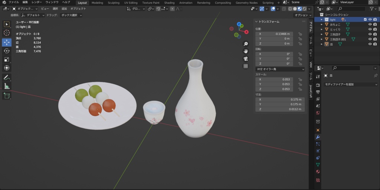The width and height of the screenshot is (380, 190).
Task: Select the combined Transform tool
Action: pyautogui.click(x=7, y=68)
